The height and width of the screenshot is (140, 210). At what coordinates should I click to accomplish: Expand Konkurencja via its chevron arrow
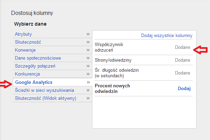[88, 74]
